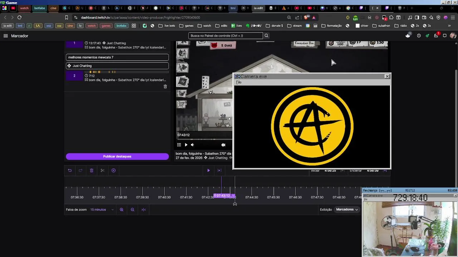Viewport: 458px width, 257px height.
Task: Open the Faixa de zoom 15 minutos dropdown
Action: (102, 210)
